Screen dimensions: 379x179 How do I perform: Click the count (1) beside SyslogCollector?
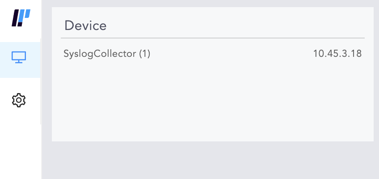(x=144, y=54)
